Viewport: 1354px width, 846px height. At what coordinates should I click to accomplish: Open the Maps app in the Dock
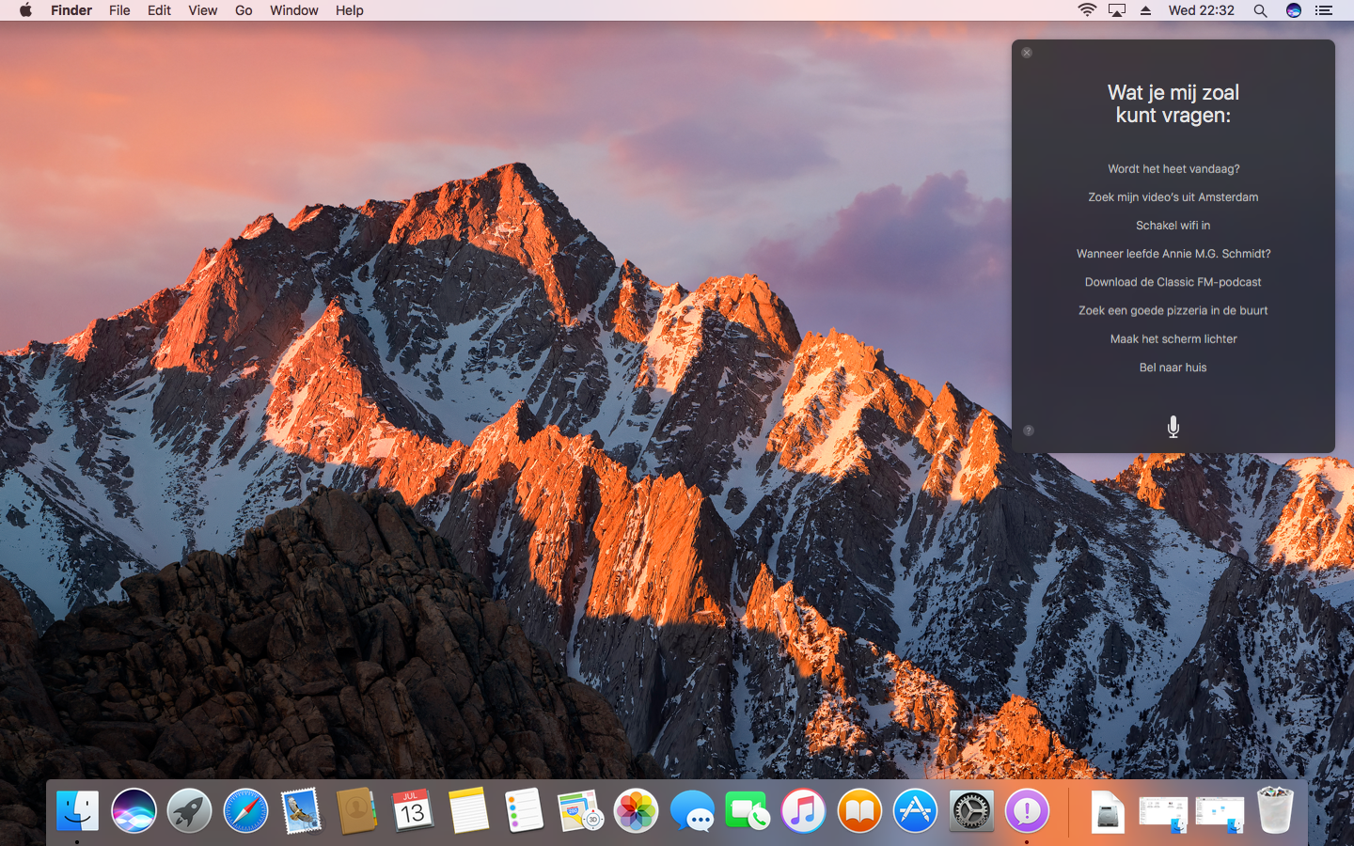point(580,810)
